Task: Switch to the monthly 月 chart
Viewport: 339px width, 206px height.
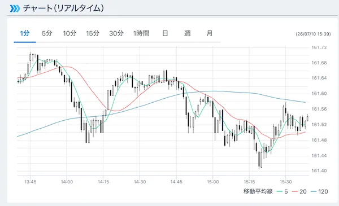Action: tap(210, 33)
